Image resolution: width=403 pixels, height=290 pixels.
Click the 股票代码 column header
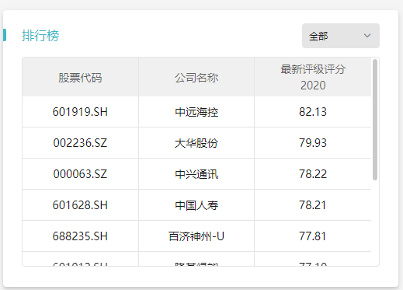pos(80,78)
